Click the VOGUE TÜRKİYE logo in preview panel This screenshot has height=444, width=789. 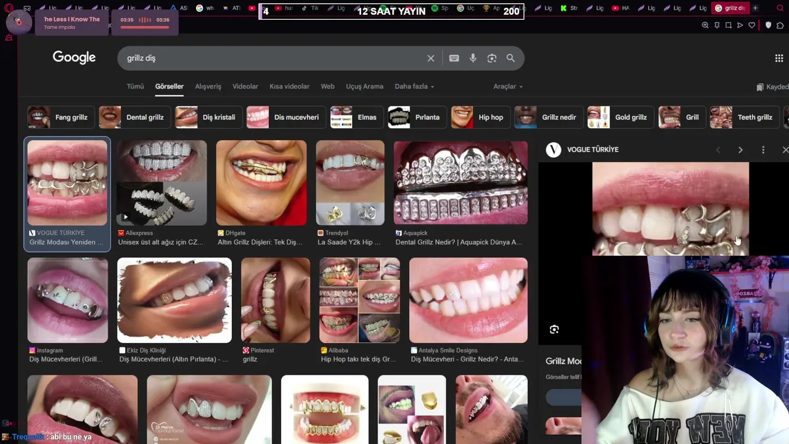(554, 150)
